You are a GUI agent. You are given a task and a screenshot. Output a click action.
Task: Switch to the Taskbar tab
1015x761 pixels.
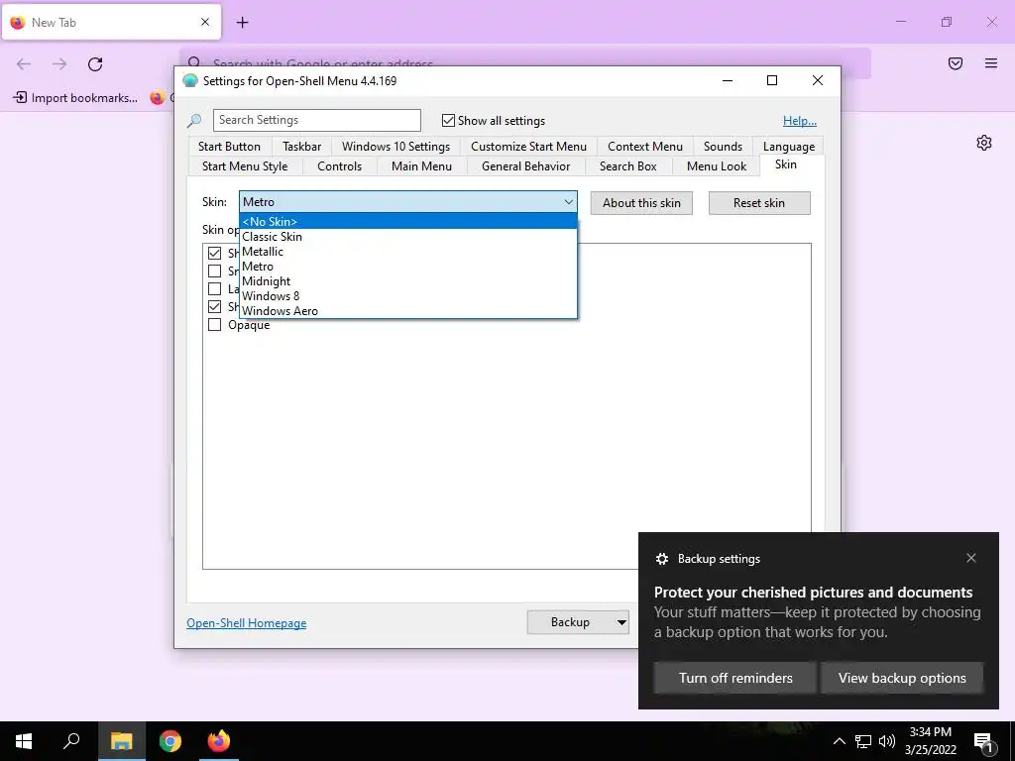tap(301, 147)
